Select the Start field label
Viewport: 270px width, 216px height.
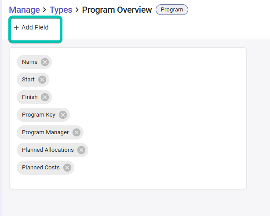[x=28, y=80]
